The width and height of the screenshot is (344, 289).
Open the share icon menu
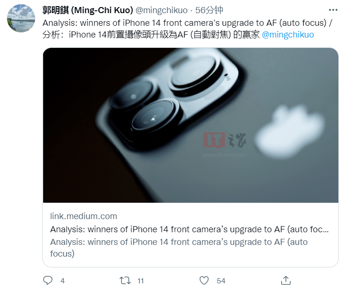coord(286,281)
